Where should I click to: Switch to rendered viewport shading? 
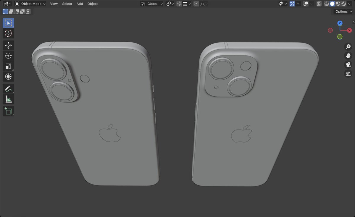coord(343,4)
